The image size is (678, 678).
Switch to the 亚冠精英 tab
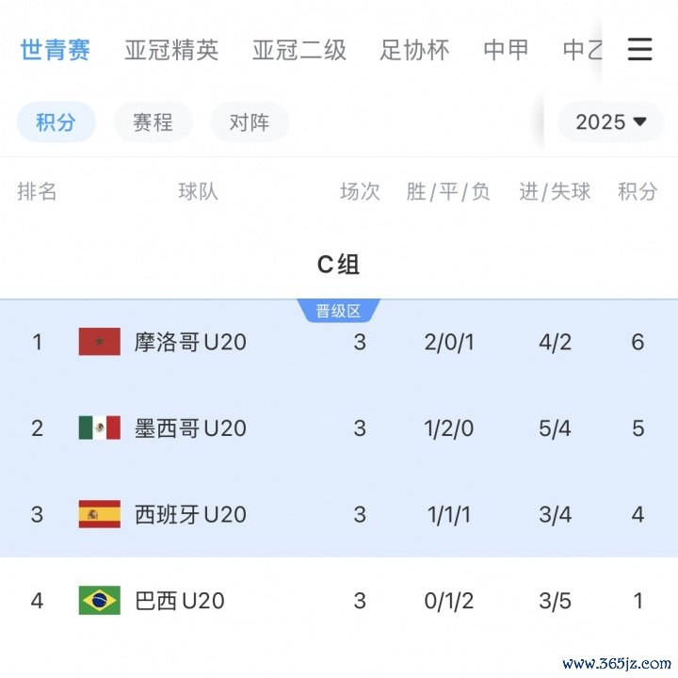[171, 50]
